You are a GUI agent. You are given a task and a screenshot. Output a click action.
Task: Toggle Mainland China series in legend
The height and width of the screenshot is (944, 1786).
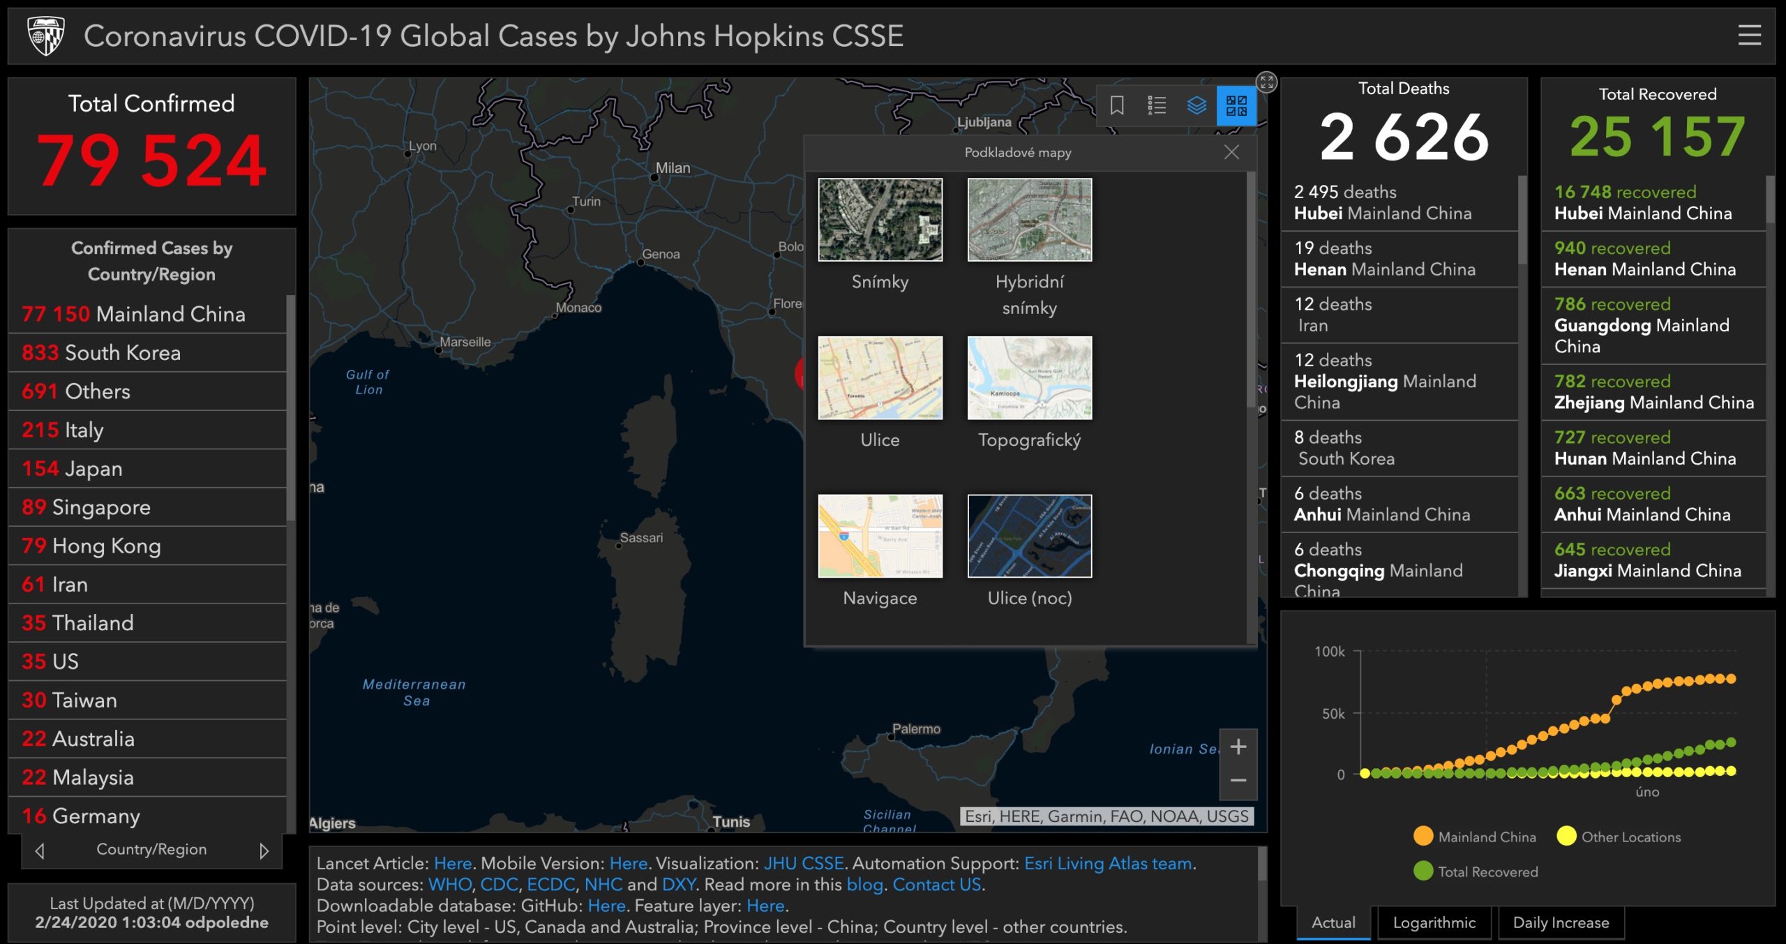[1475, 837]
